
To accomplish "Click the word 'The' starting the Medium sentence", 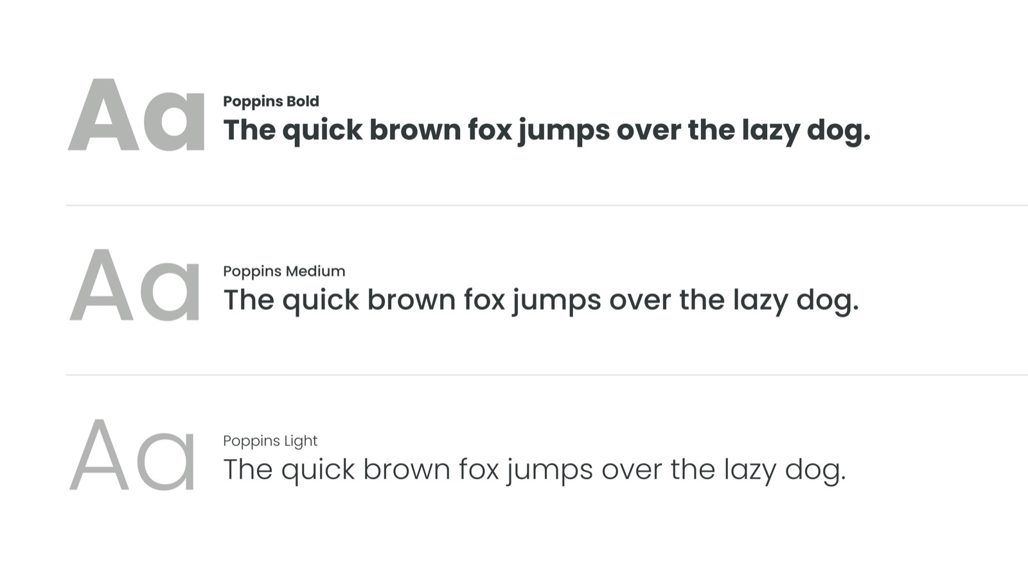I will pos(249,300).
